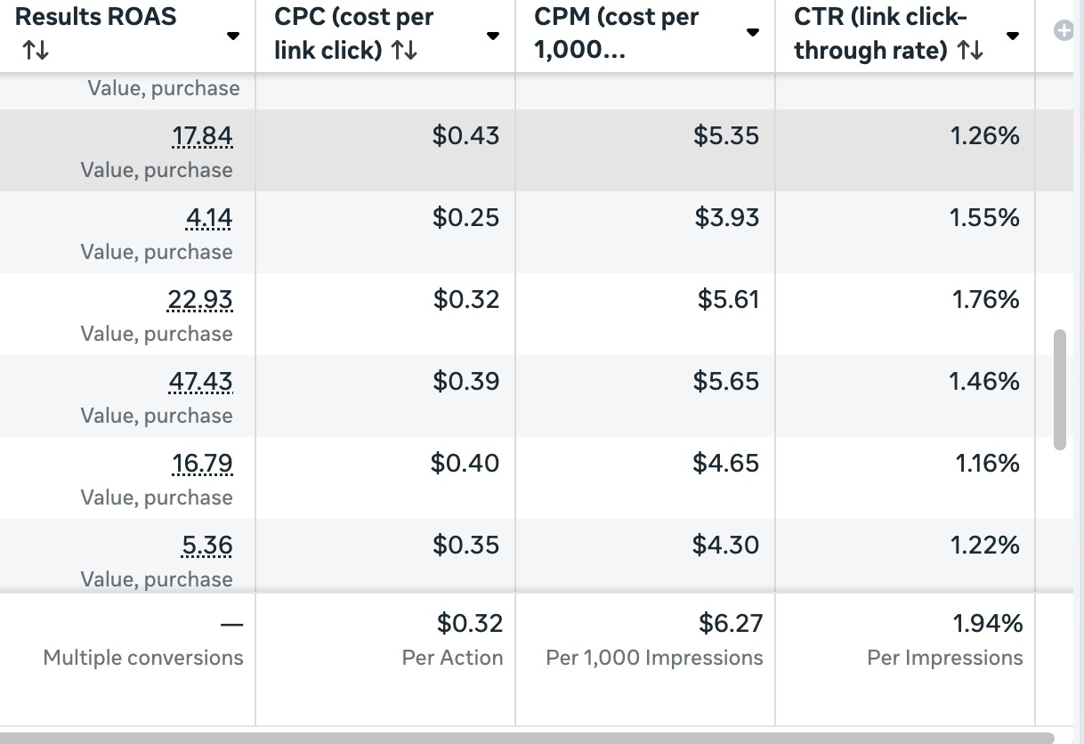Open the CPC column dropdown arrow
This screenshot has height=744, width=1084.
point(492,36)
